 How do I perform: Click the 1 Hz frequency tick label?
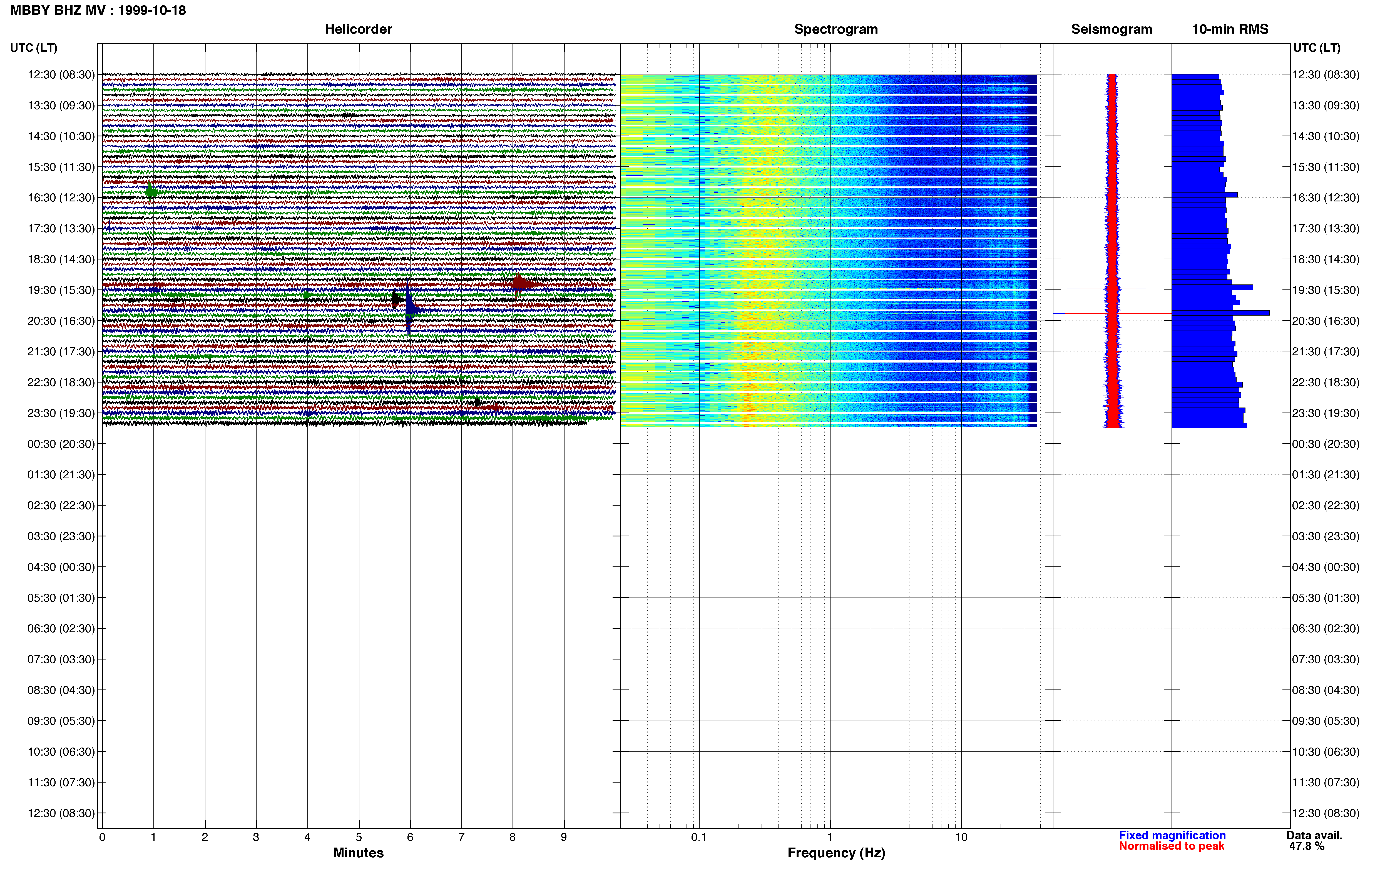pyautogui.click(x=830, y=837)
